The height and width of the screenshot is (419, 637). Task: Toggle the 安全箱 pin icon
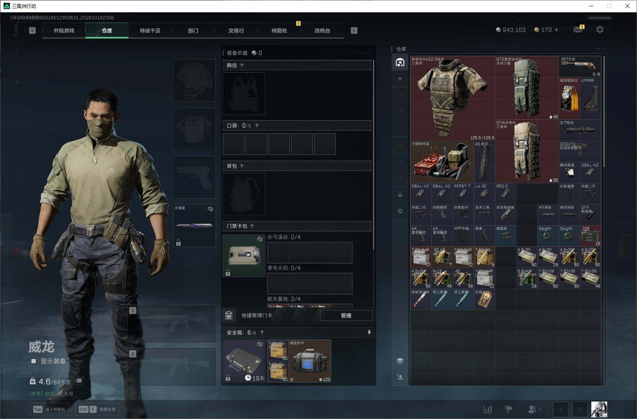click(369, 333)
